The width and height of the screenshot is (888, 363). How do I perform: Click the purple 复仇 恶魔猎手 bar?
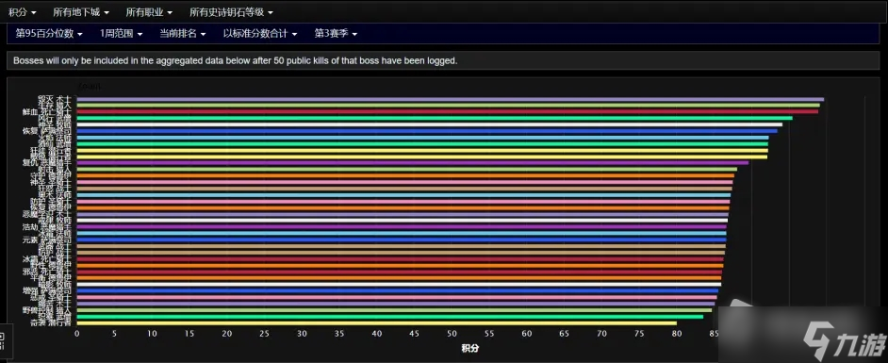(x=413, y=162)
